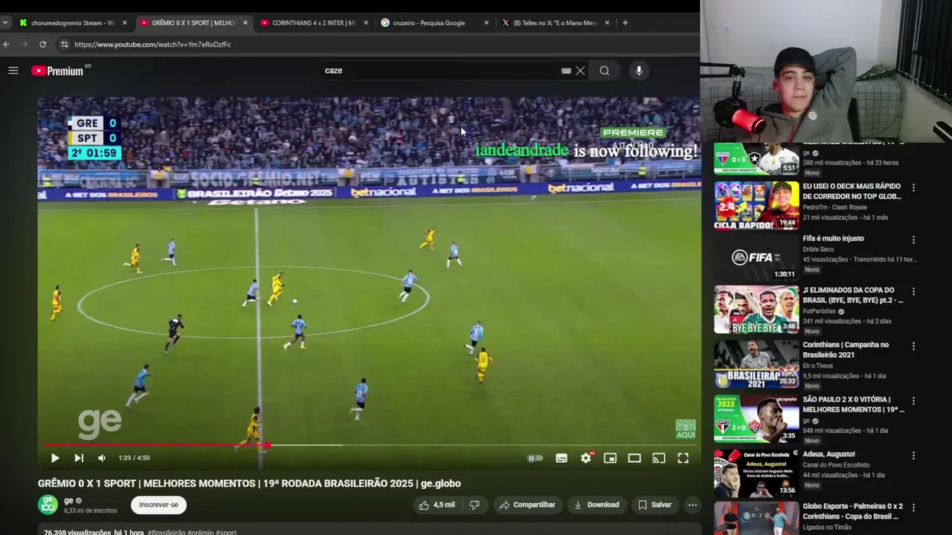This screenshot has width=952, height=535.
Task: Open options menu for 'Adeus, Augusto!' video
Action: 913,455
